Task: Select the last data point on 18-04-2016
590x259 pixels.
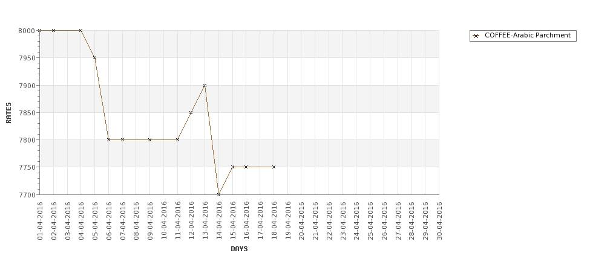Action: [274, 167]
